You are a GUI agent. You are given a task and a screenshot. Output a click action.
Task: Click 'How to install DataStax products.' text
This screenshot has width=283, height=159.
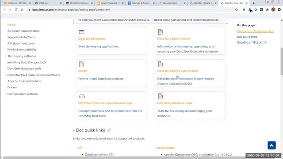point(101,79)
